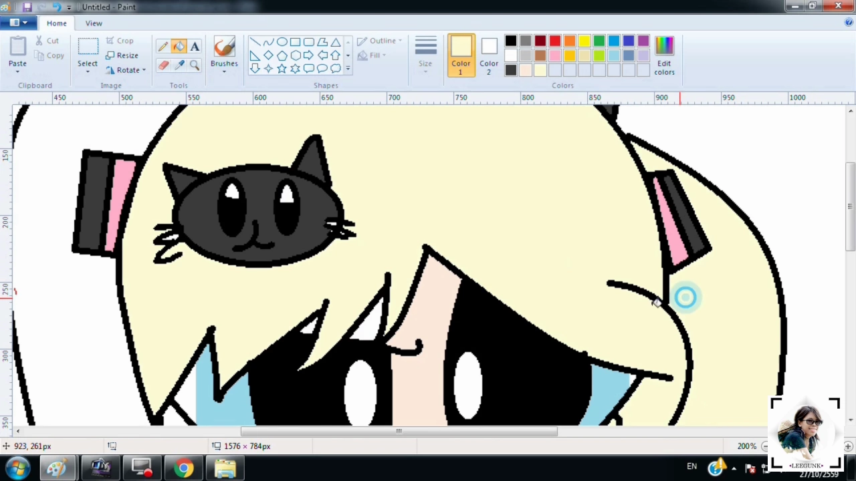856x481 pixels.
Task: Click the Resize button
Action: coord(122,55)
